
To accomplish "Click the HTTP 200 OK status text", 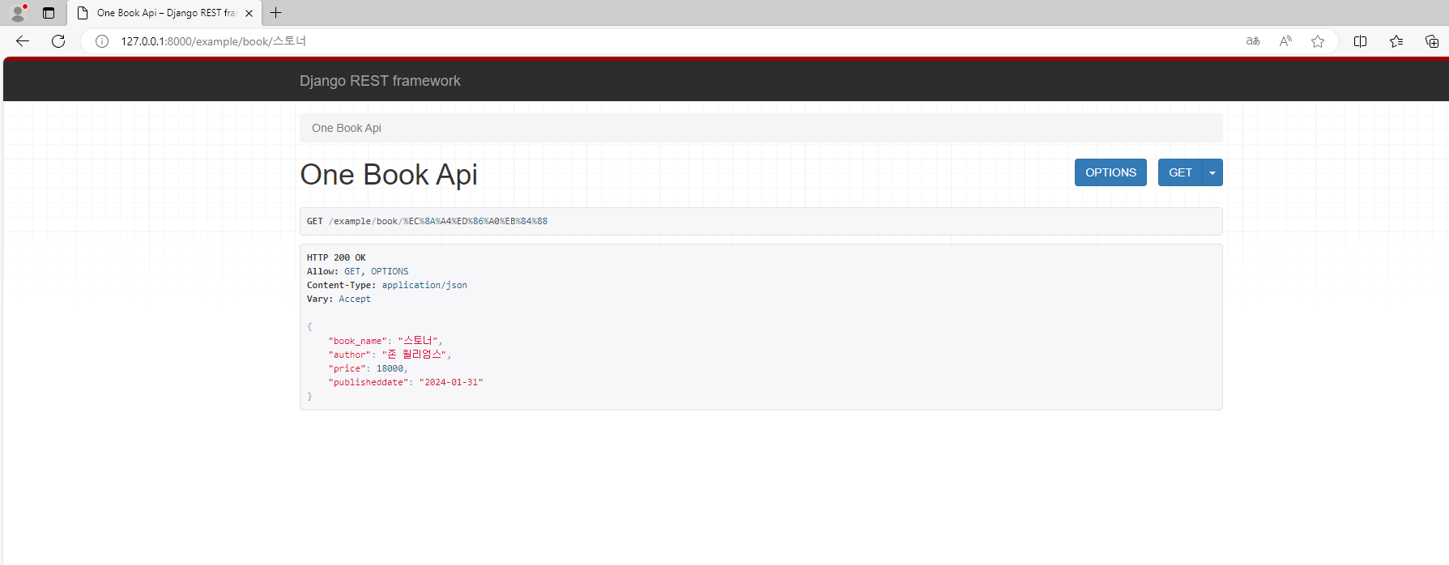I will 336,257.
